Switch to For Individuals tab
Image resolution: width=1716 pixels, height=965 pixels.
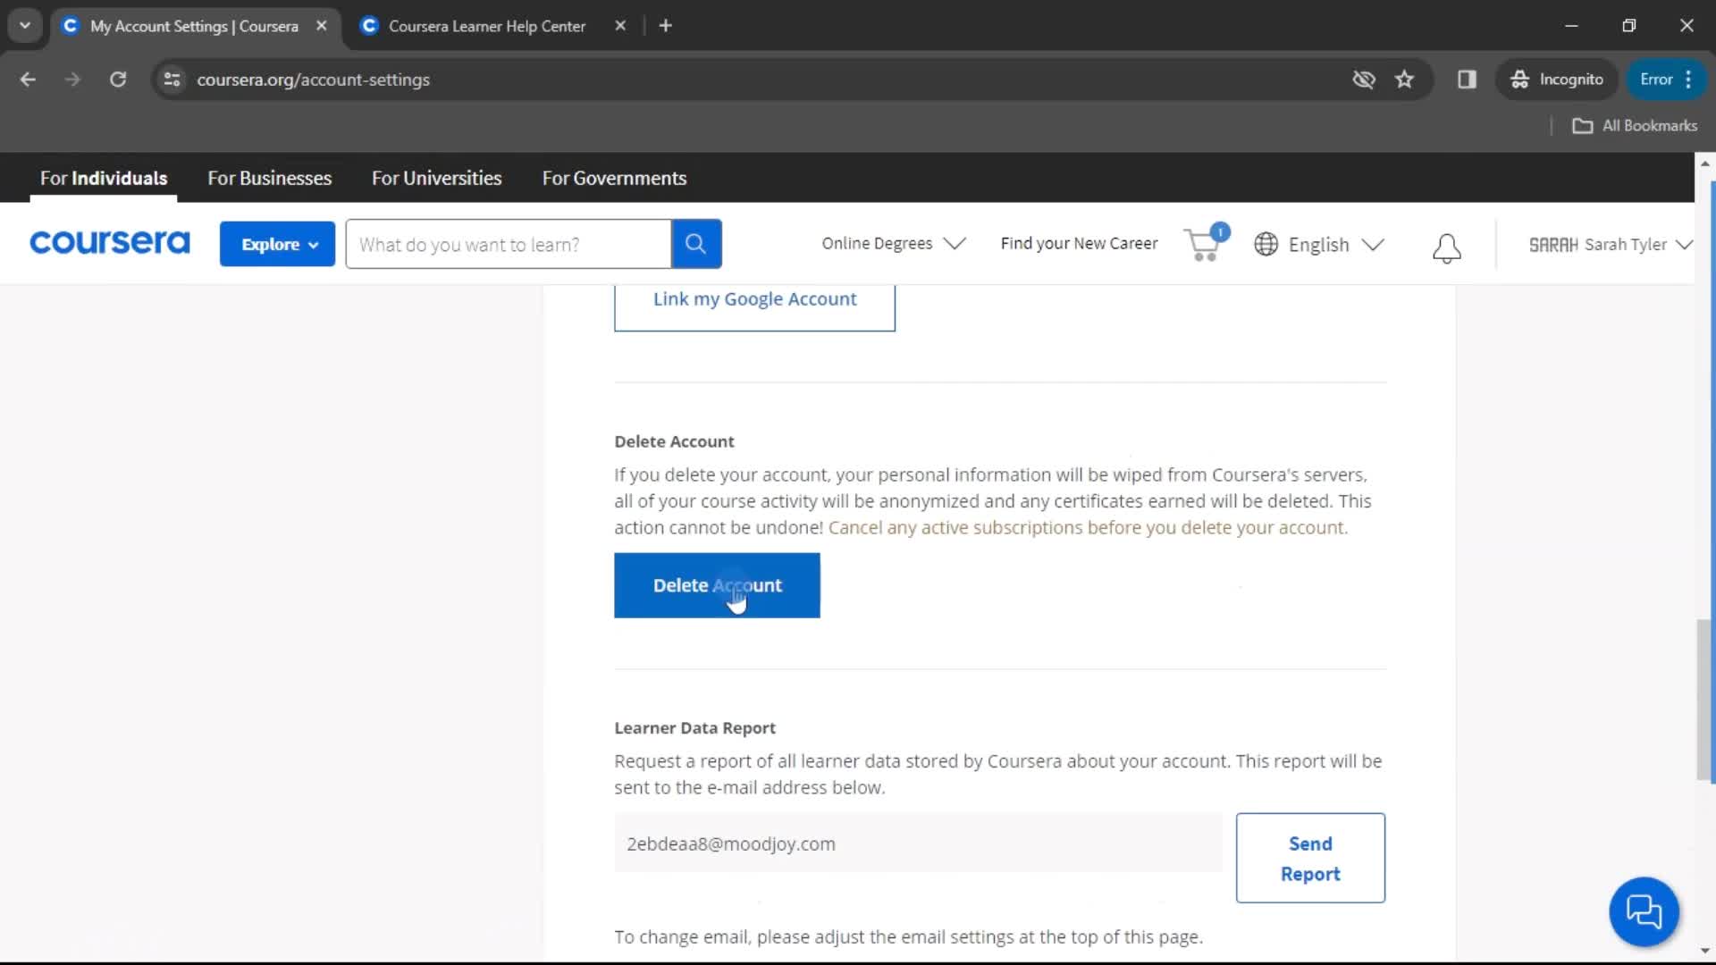pyautogui.click(x=104, y=178)
